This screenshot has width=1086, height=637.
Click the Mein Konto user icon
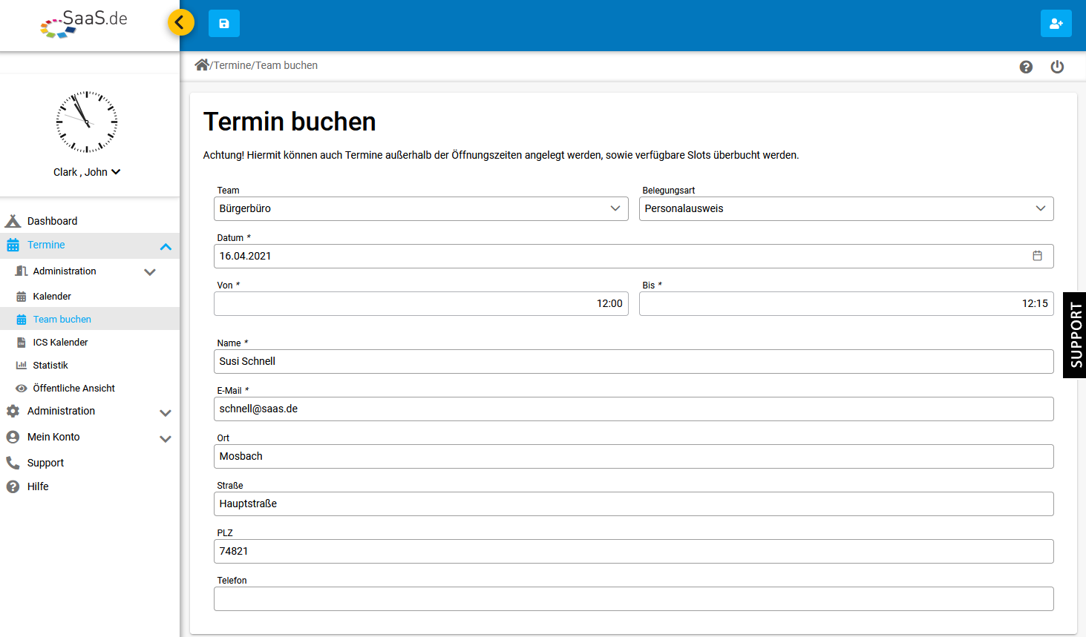point(13,437)
